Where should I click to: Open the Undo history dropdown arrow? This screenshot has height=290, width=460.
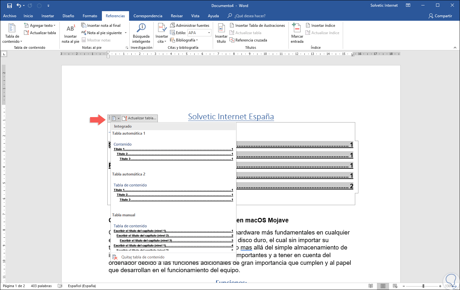pos(24,6)
